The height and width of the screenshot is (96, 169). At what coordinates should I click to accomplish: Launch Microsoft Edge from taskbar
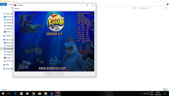pyautogui.click(x=15, y=93)
